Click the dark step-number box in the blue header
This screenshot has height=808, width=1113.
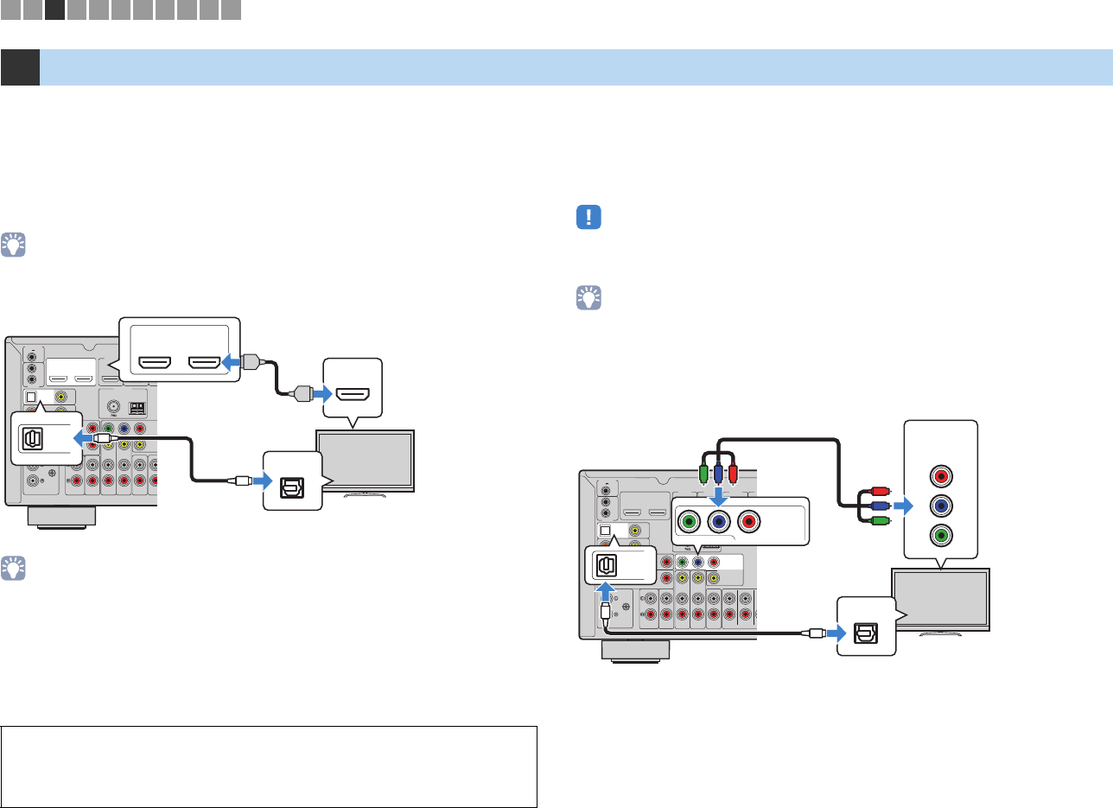(x=20, y=67)
